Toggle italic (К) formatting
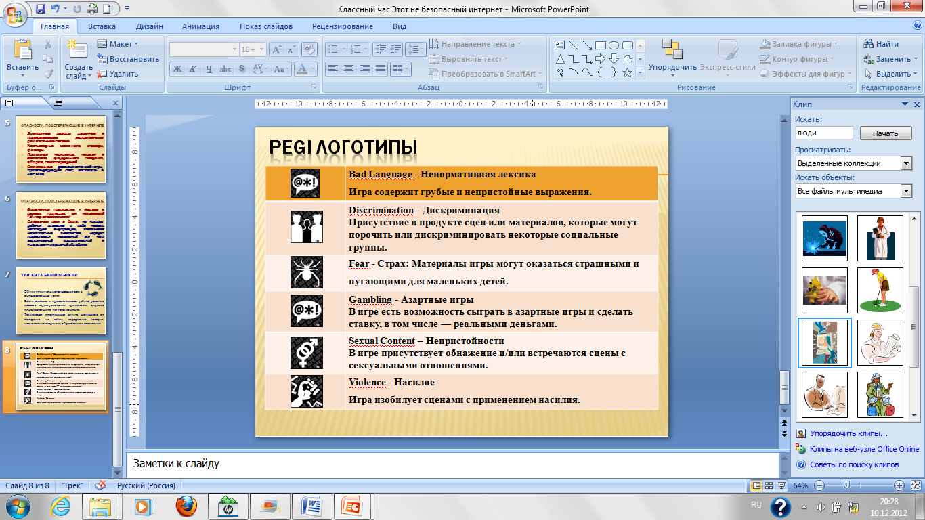Image resolution: width=925 pixels, height=520 pixels. pos(192,69)
